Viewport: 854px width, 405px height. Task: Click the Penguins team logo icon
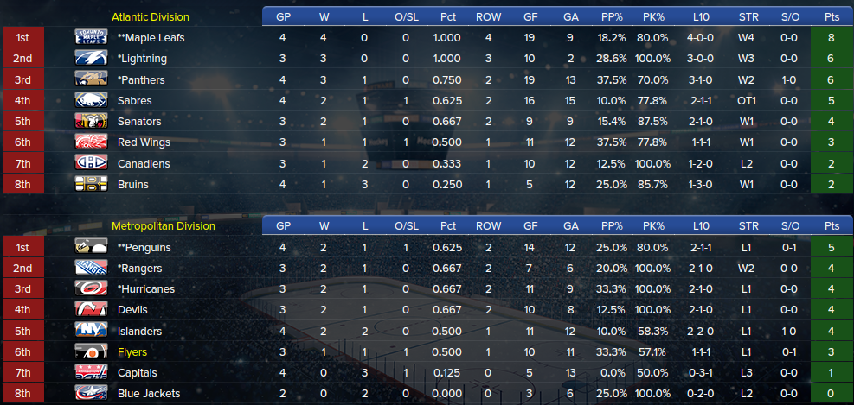90,247
